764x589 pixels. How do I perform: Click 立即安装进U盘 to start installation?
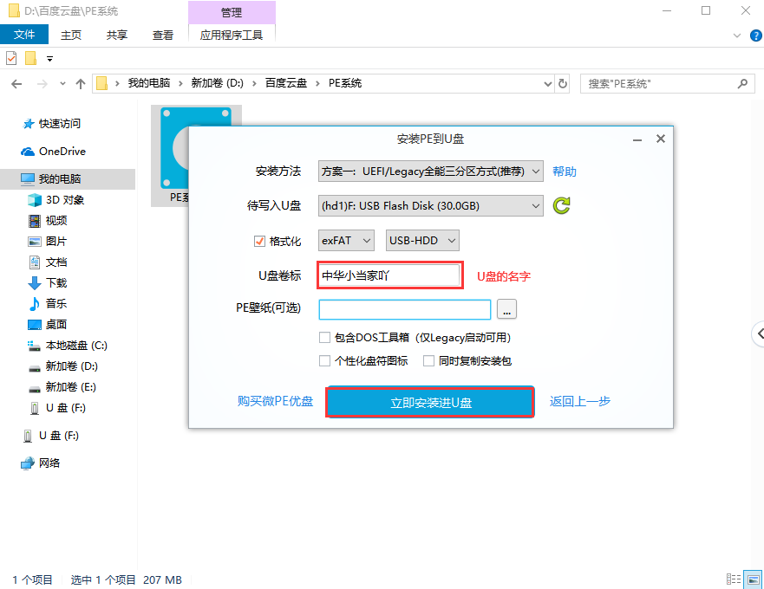pyautogui.click(x=430, y=402)
